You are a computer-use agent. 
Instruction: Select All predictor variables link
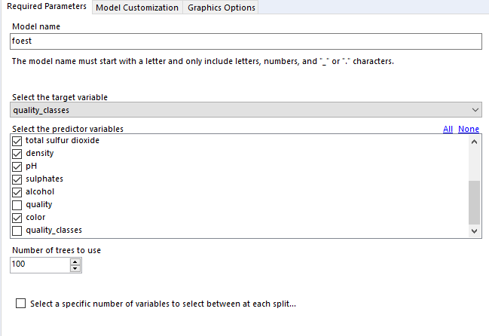point(448,129)
